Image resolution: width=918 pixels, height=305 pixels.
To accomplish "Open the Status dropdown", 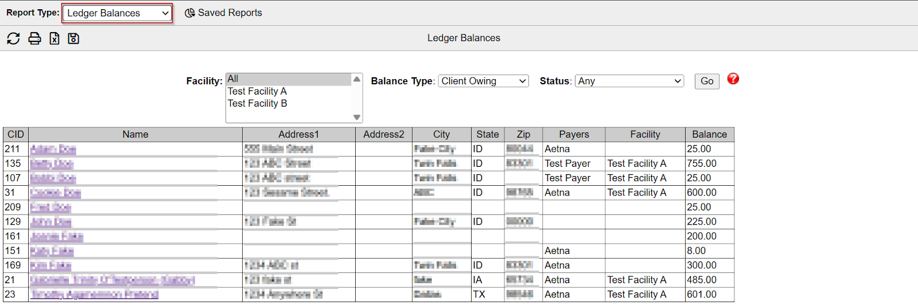I will pyautogui.click(x=629, y=81).
